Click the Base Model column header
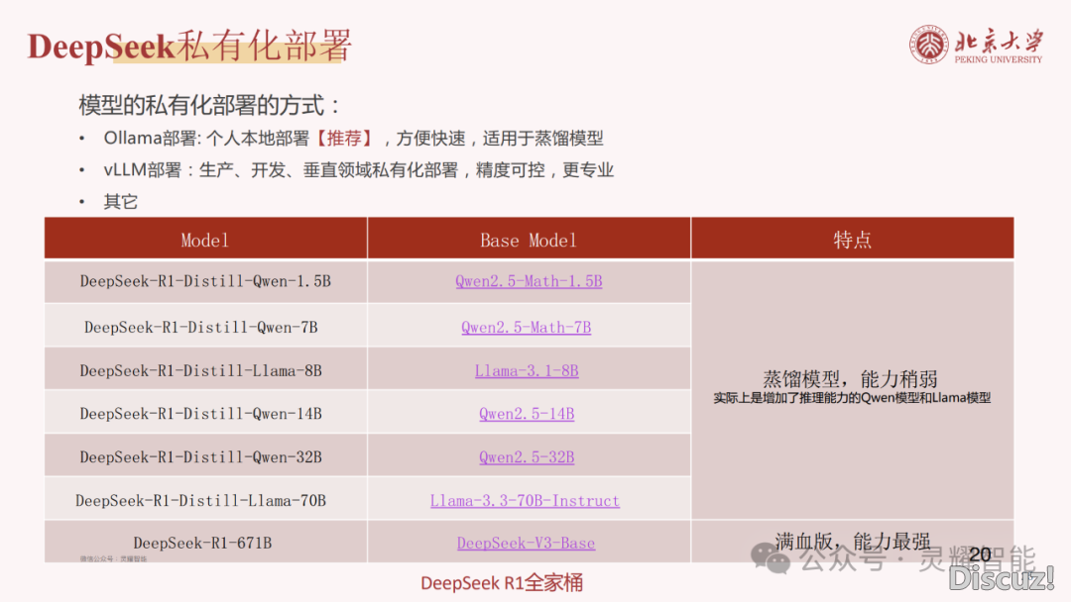The width and height of the screenshot is (1071, 602). (x=529, y=240)
